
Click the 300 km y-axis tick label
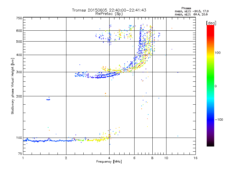point(19,72)
